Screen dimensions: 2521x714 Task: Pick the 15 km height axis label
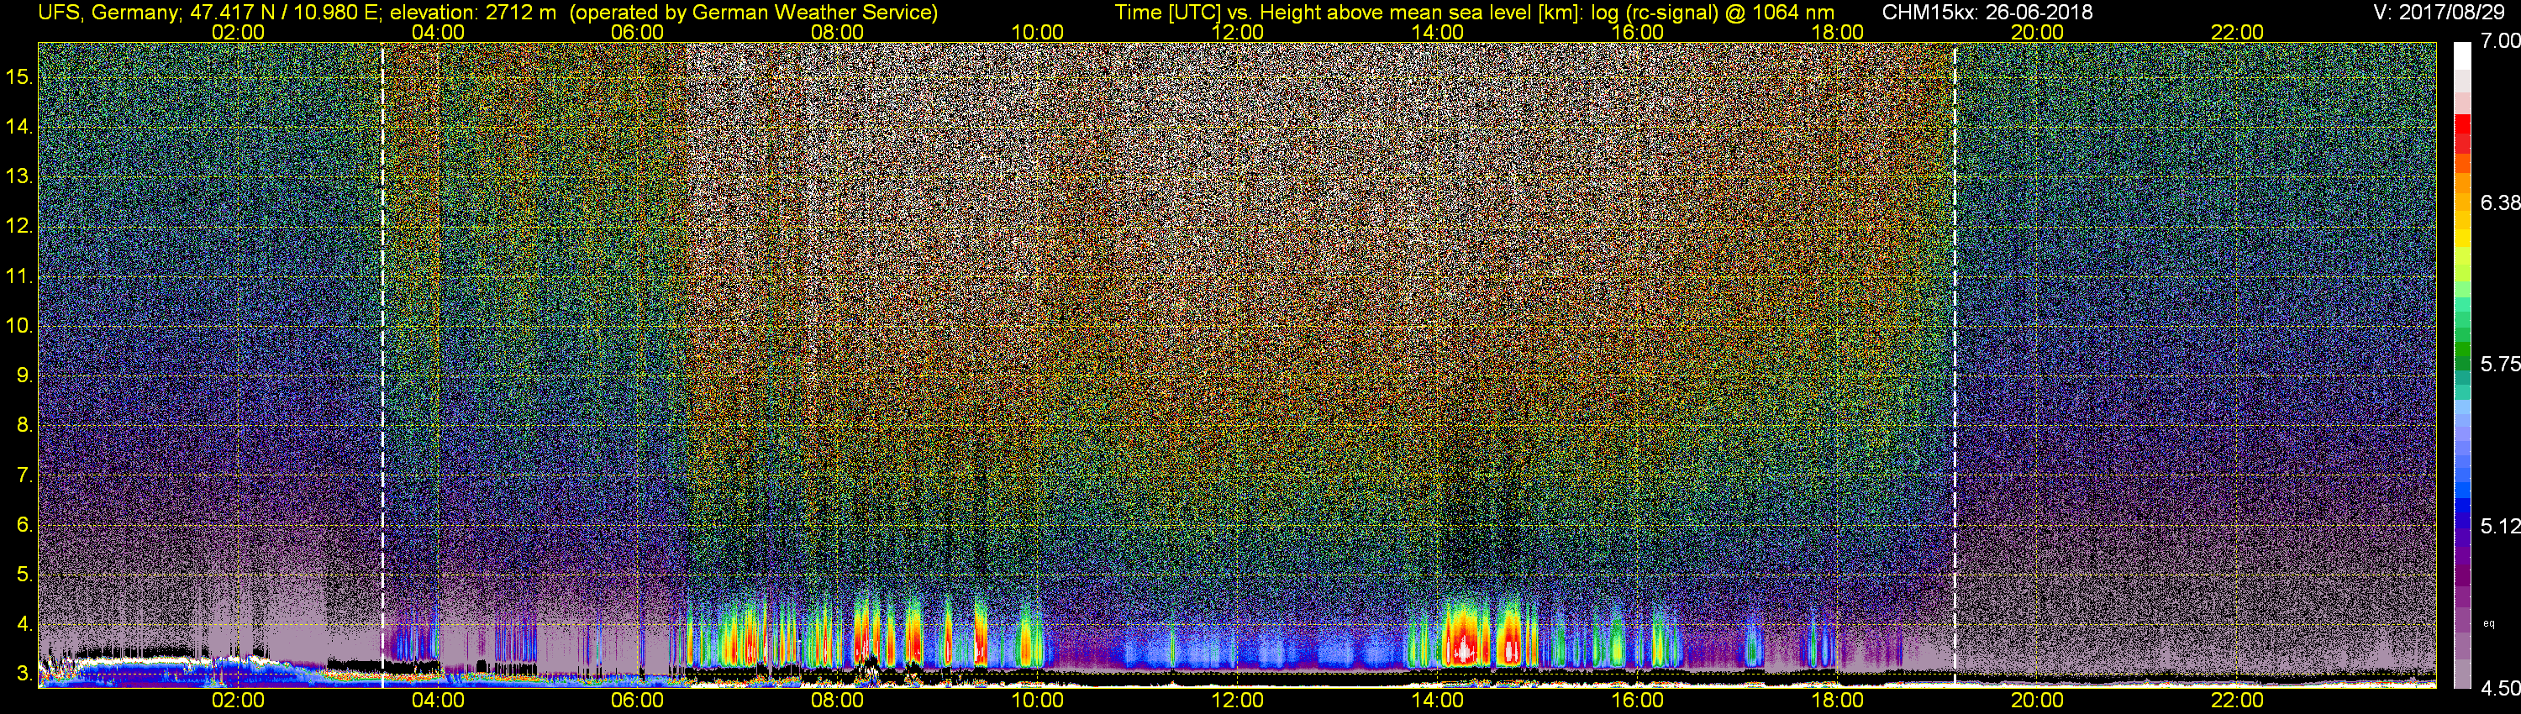click(x=19, y=76)
